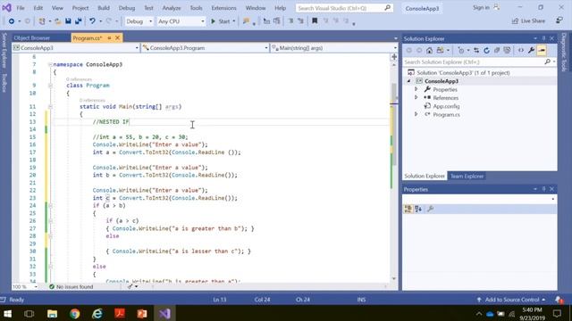The width and height of the screenshot is (572, 321).
Task: Expand the Properties node in Solution Explorer
Action: point(416,89)
